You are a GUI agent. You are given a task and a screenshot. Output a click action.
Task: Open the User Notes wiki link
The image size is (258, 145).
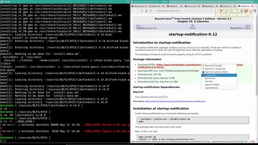coord(175,101)
